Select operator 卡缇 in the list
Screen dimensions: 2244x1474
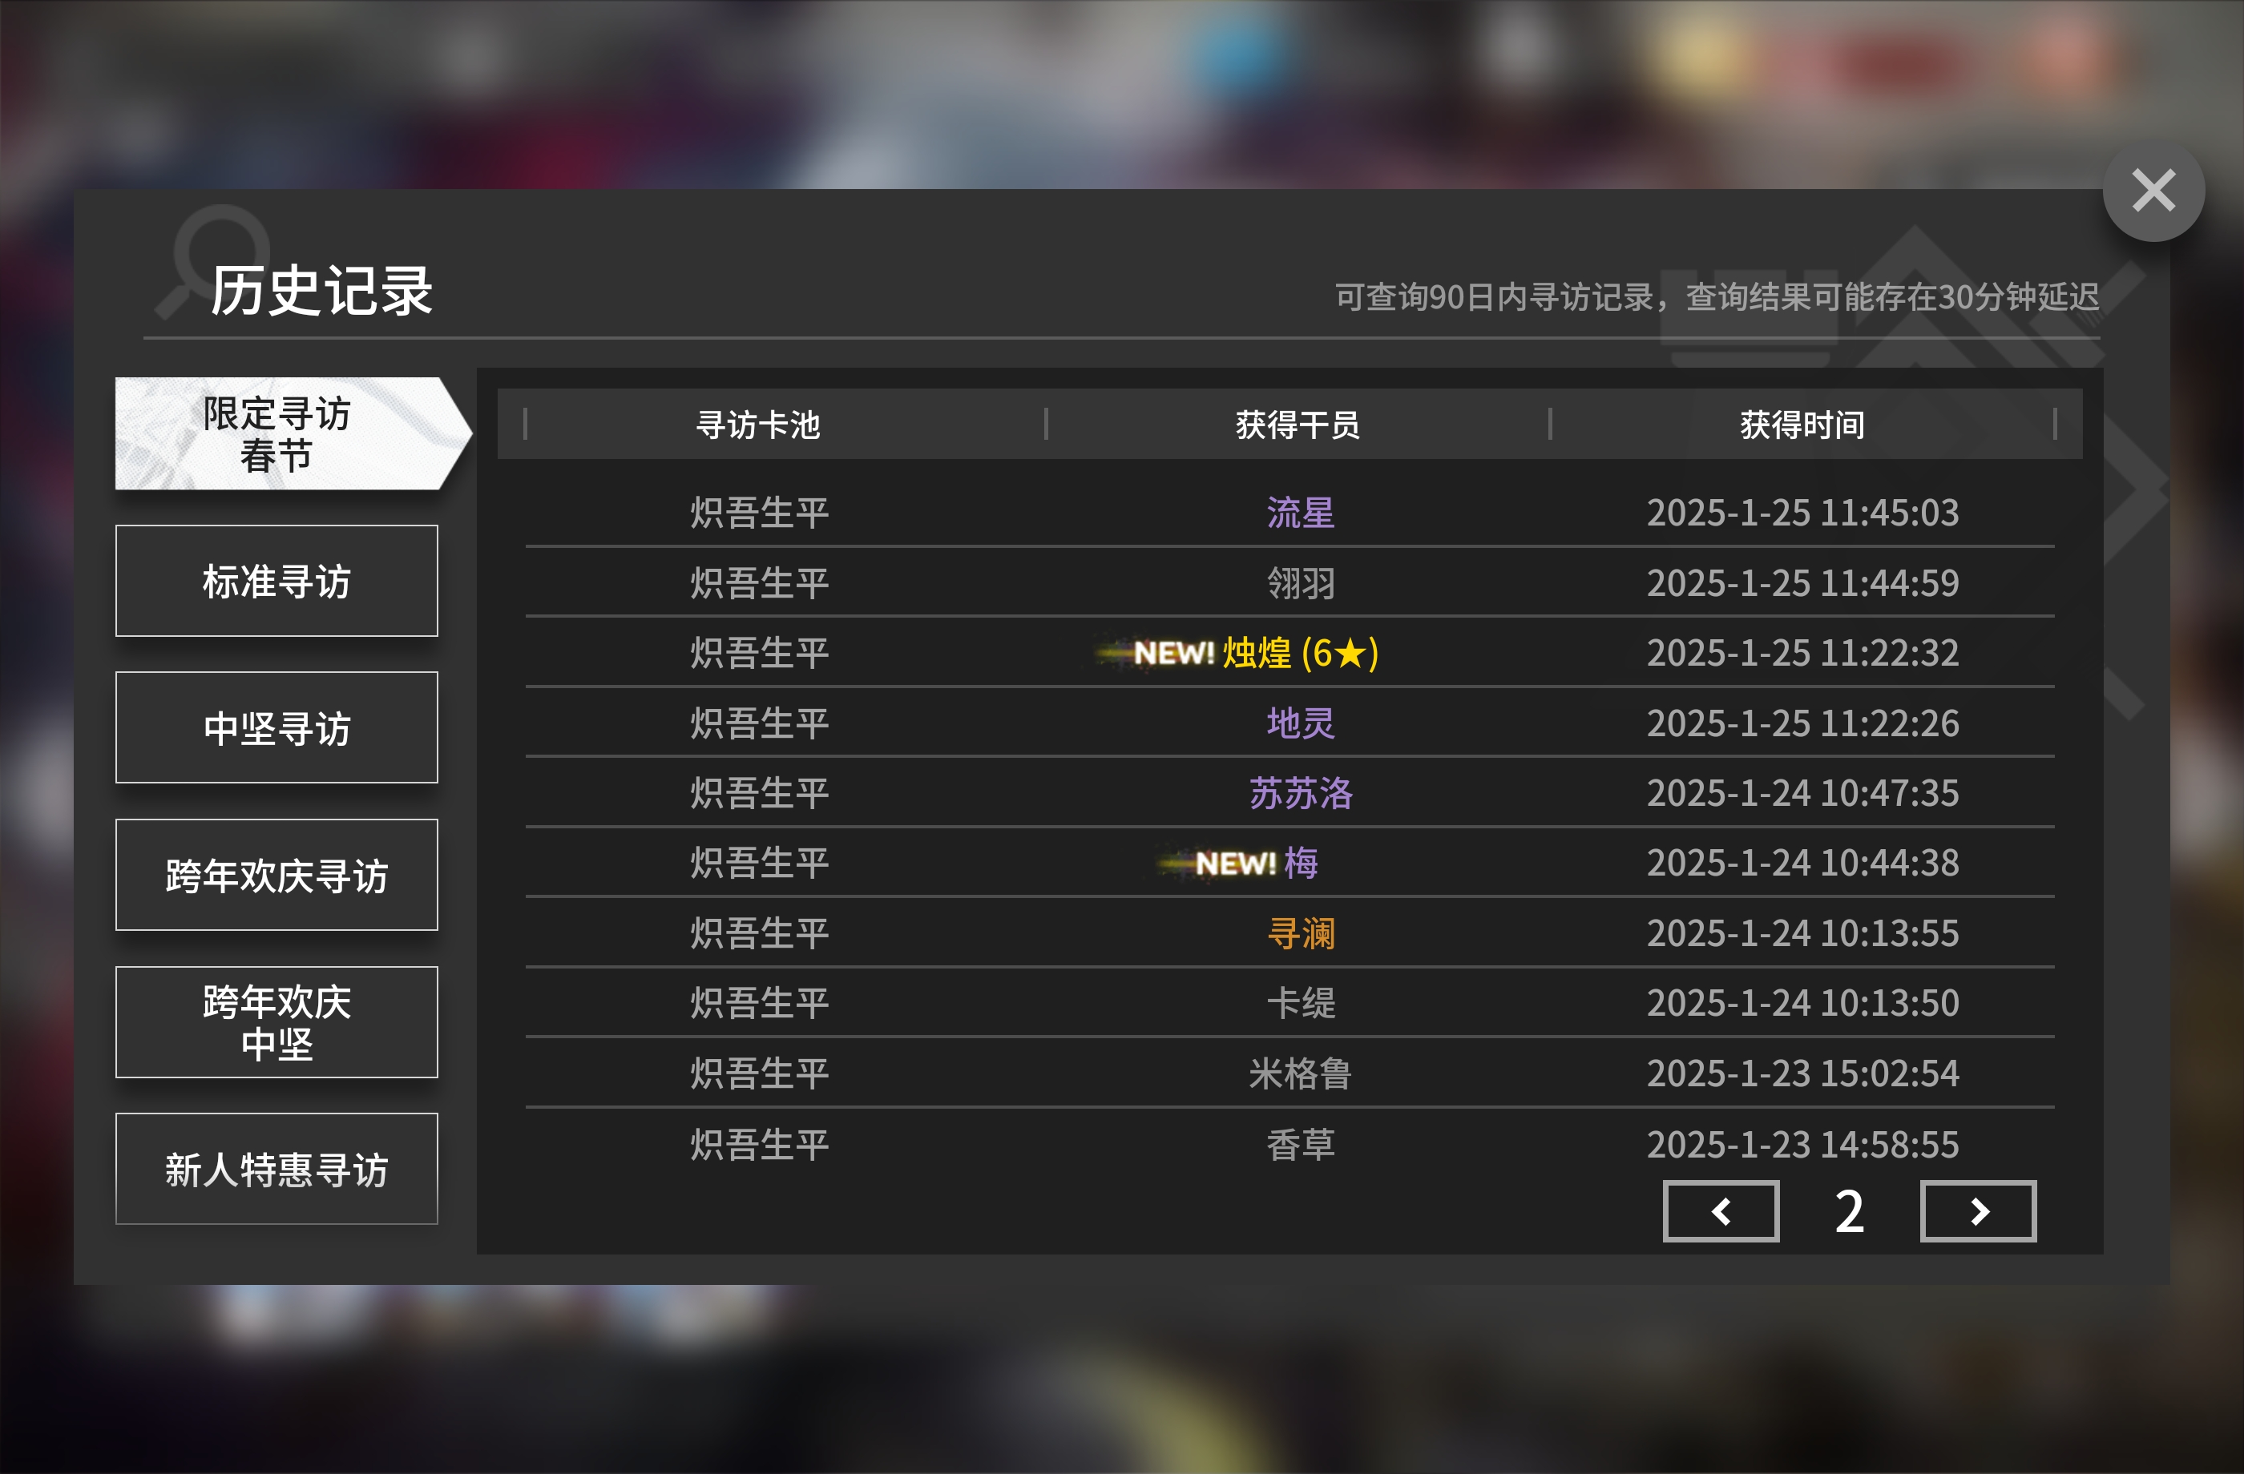click(1300, 1003)
